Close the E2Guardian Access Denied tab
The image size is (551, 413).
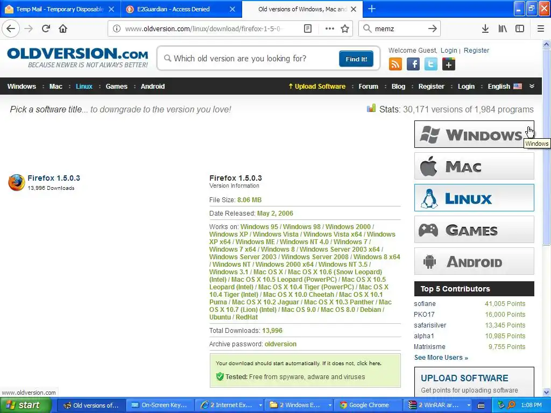coord(232,9)
